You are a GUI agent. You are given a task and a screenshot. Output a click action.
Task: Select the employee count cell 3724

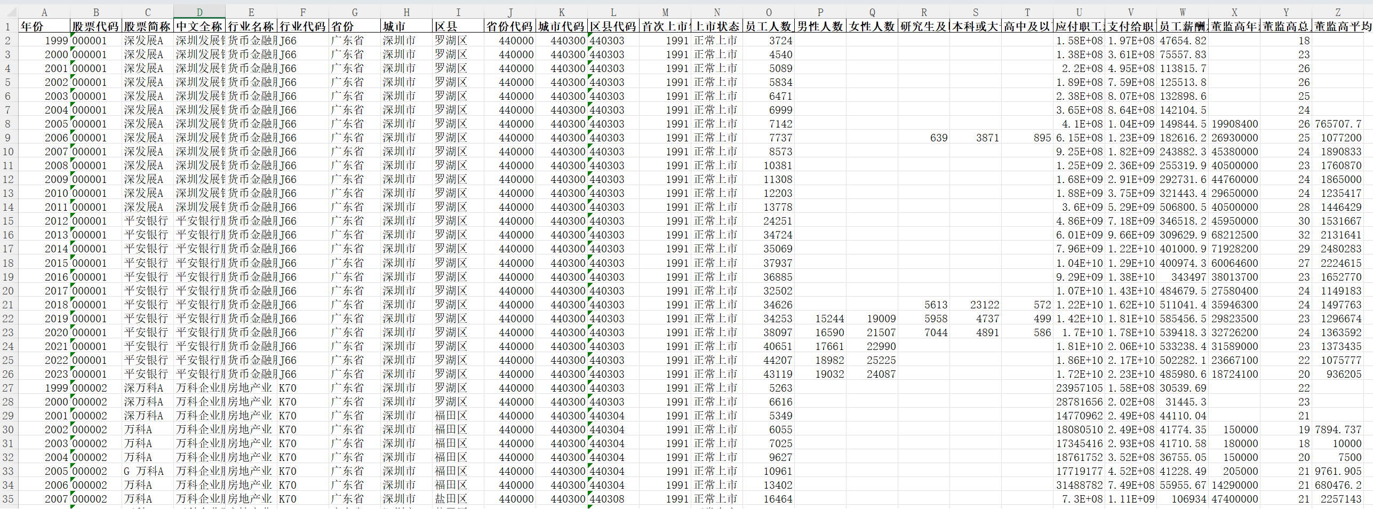click(769, 41)
